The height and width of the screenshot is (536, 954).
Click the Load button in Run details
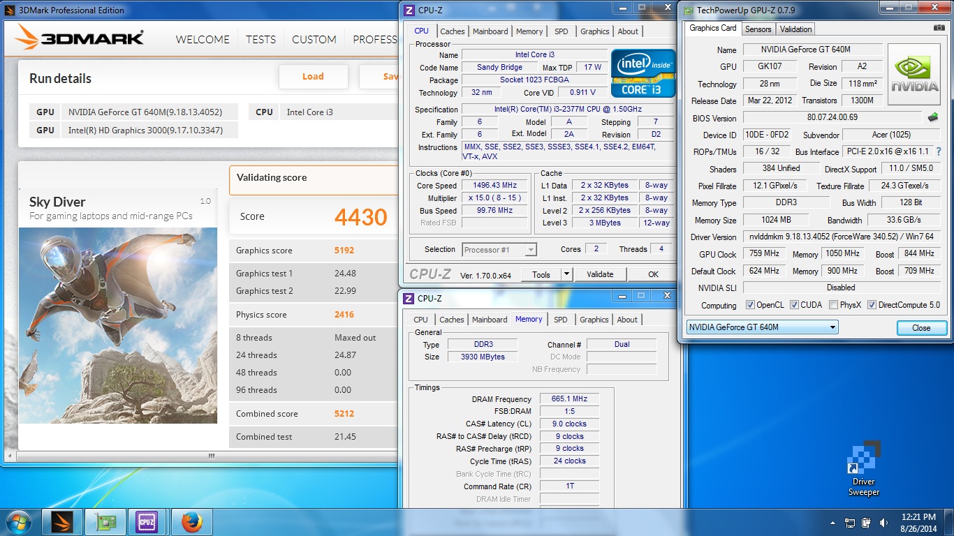point(313,77)
